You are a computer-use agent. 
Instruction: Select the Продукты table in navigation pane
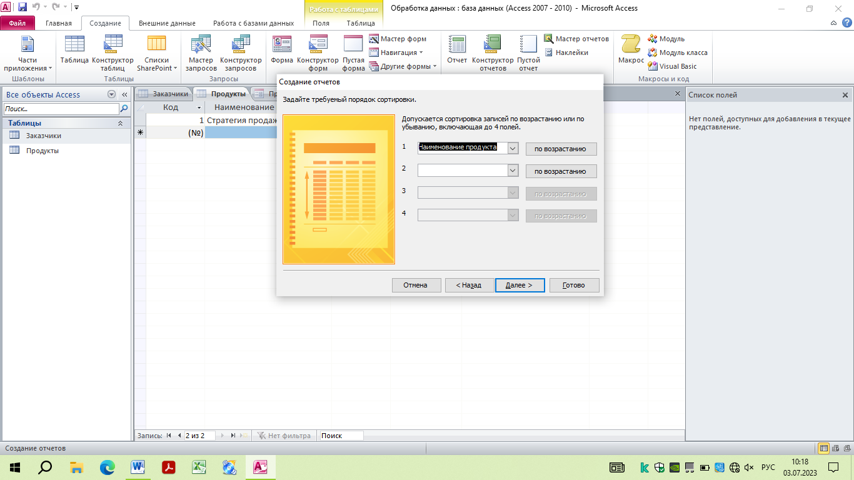66,151
